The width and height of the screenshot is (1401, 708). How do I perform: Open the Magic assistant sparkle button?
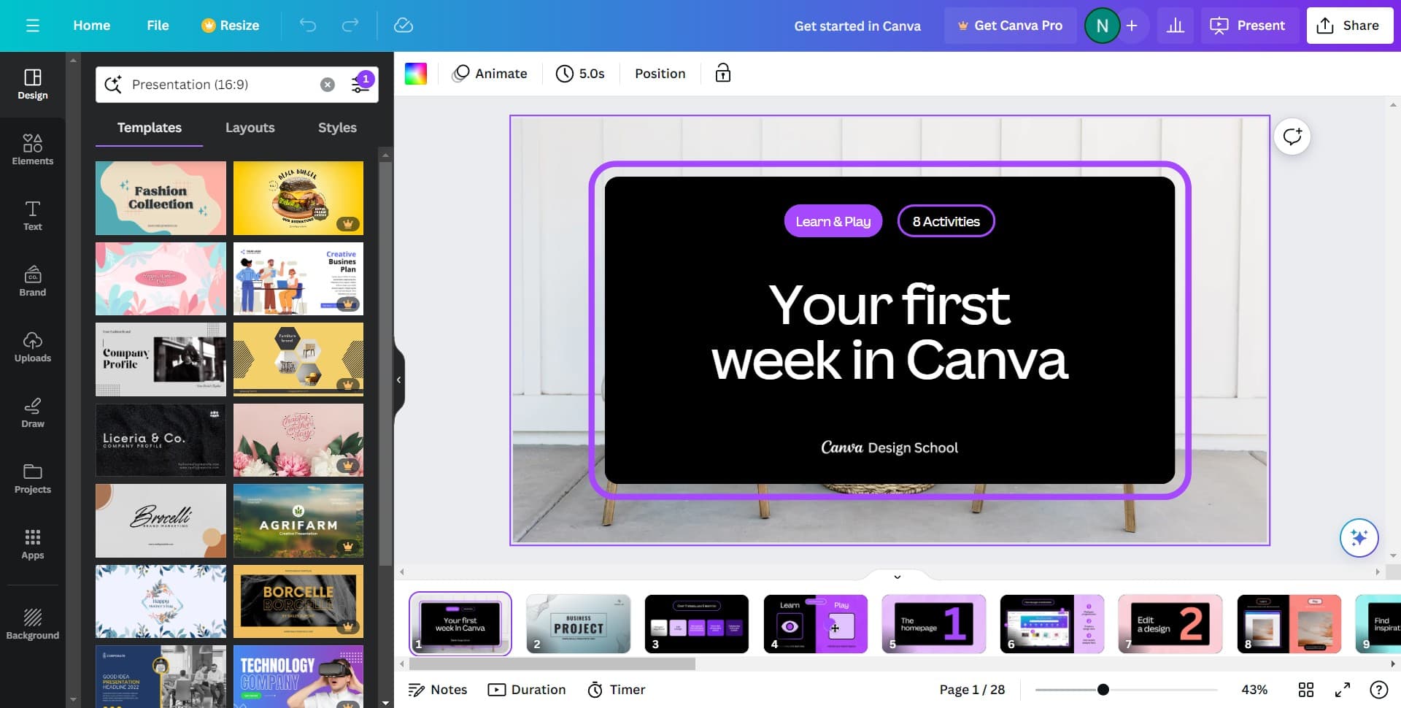point(1359,538)
